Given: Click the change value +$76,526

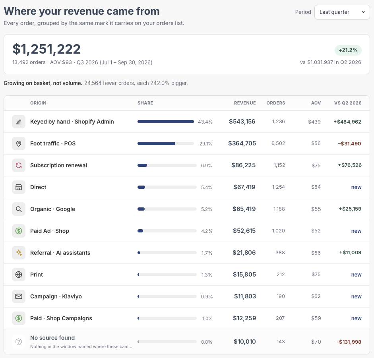Looking at the screenshot, I should 350,165.
